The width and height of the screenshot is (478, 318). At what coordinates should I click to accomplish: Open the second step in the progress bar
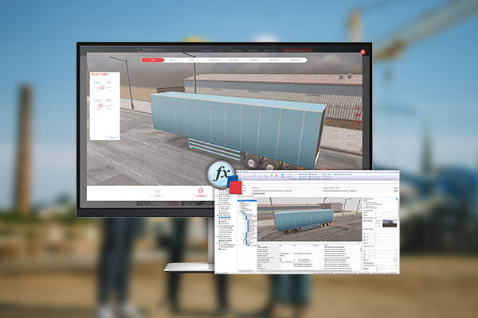(x=173, y=60)
